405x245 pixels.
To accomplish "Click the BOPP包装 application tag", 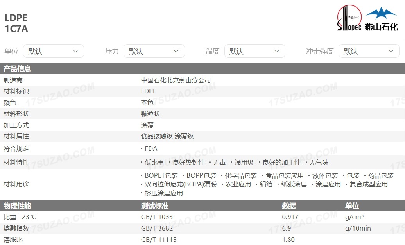I will (x=201, y=175).
